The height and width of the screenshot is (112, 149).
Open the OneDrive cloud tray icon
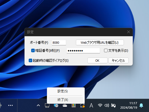click(x=65, y=105)
